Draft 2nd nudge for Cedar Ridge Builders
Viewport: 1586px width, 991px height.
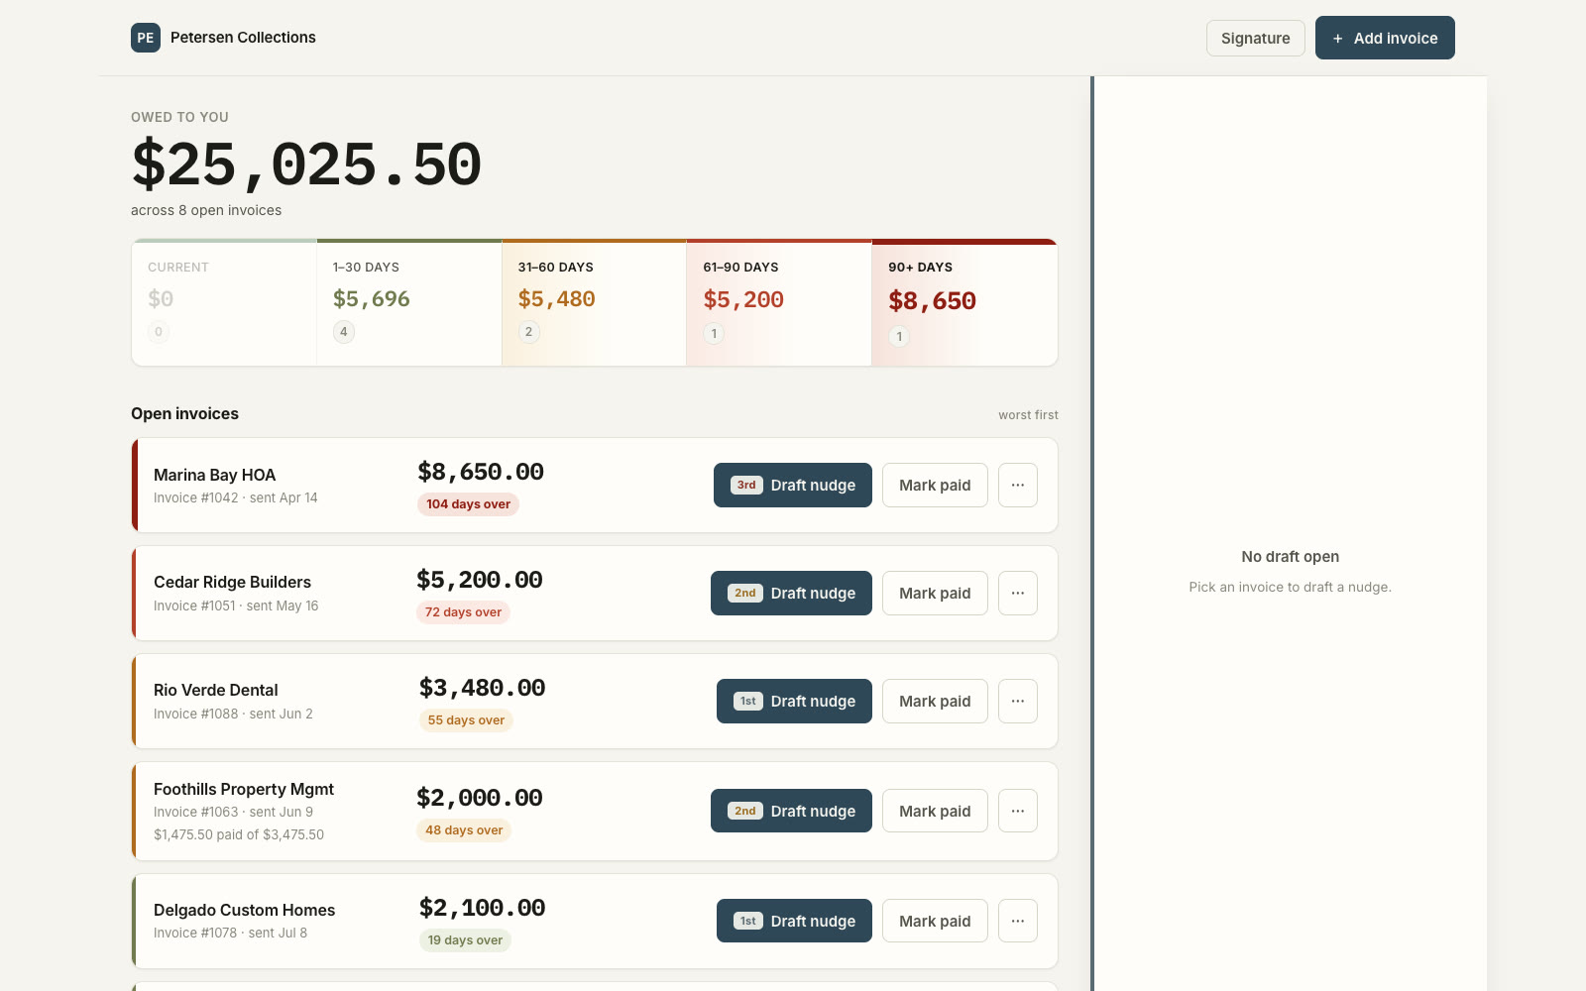pos(791,594)
